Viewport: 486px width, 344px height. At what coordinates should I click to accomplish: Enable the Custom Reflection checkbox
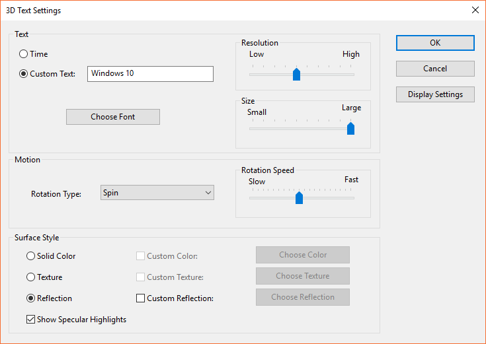(140, 298)
